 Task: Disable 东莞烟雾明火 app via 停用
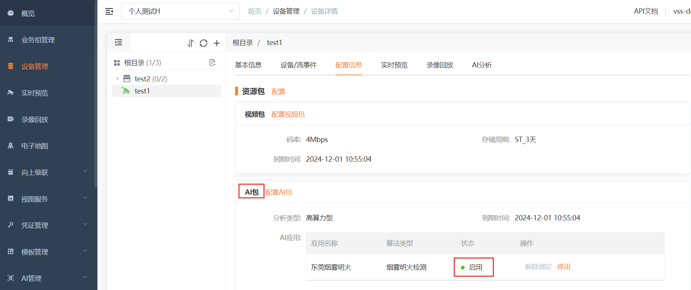click(564, 267)
